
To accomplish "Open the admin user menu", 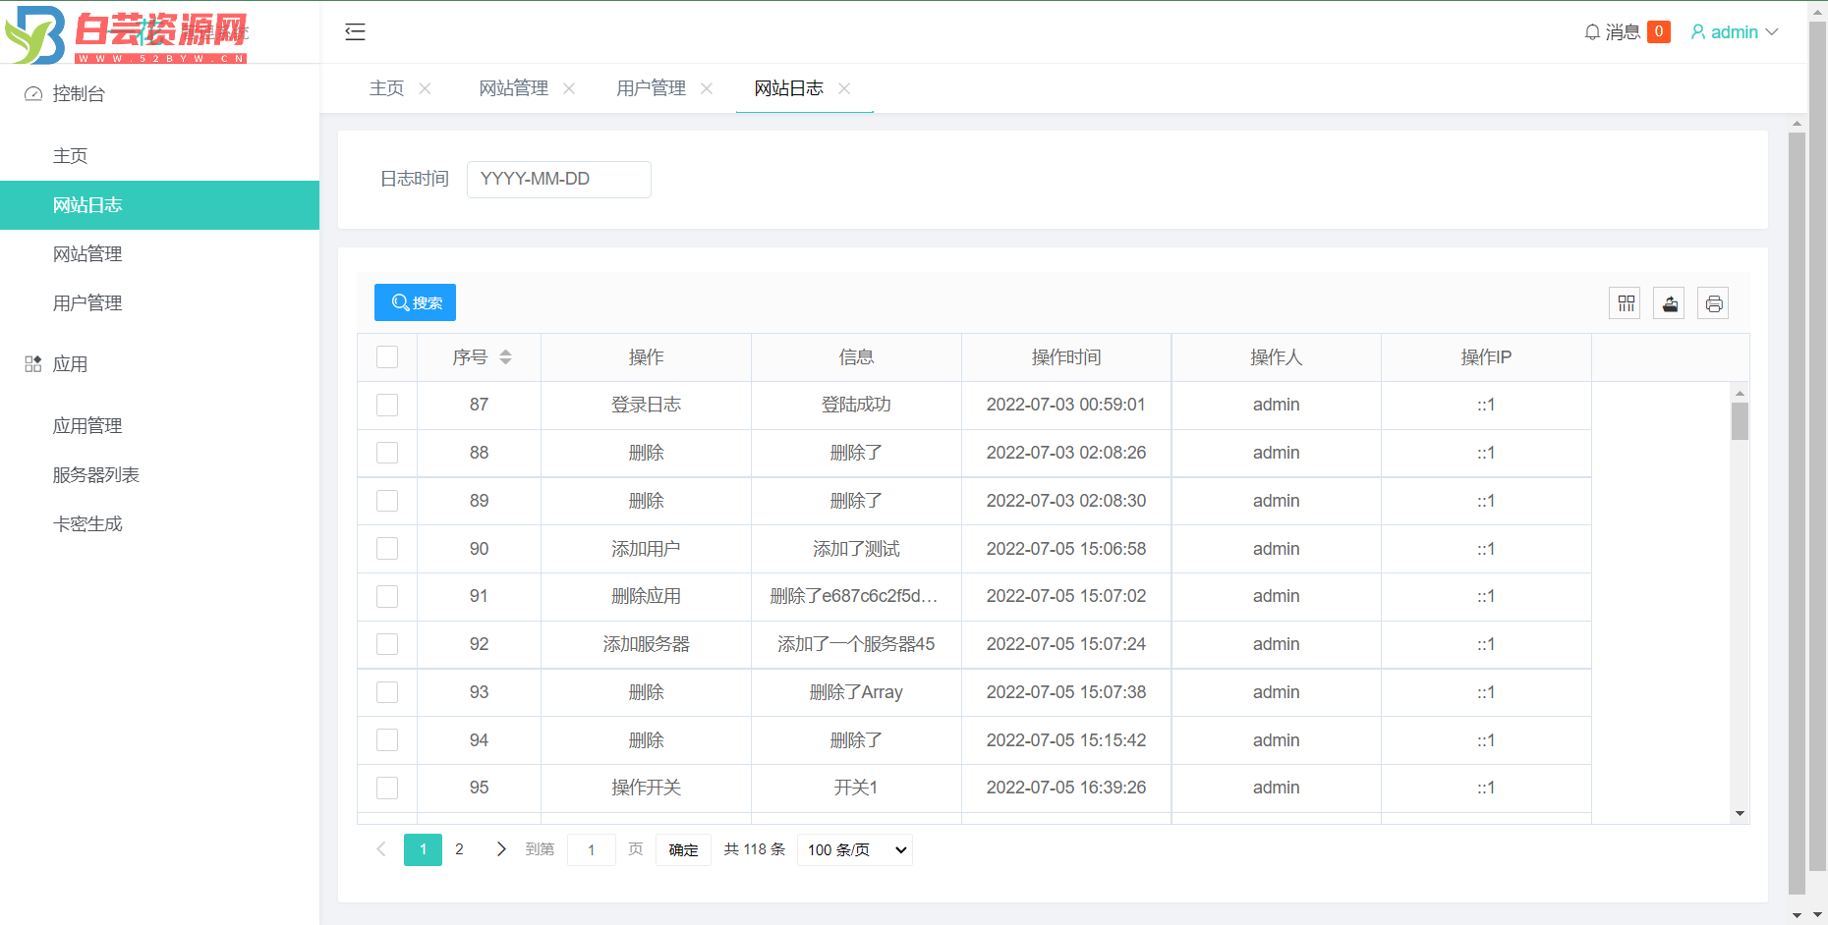I will (1735, 32).
